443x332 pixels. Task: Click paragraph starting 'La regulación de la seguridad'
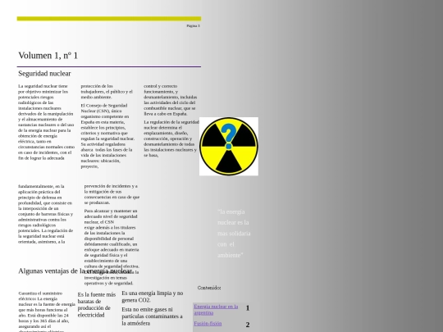coord(171,139)
